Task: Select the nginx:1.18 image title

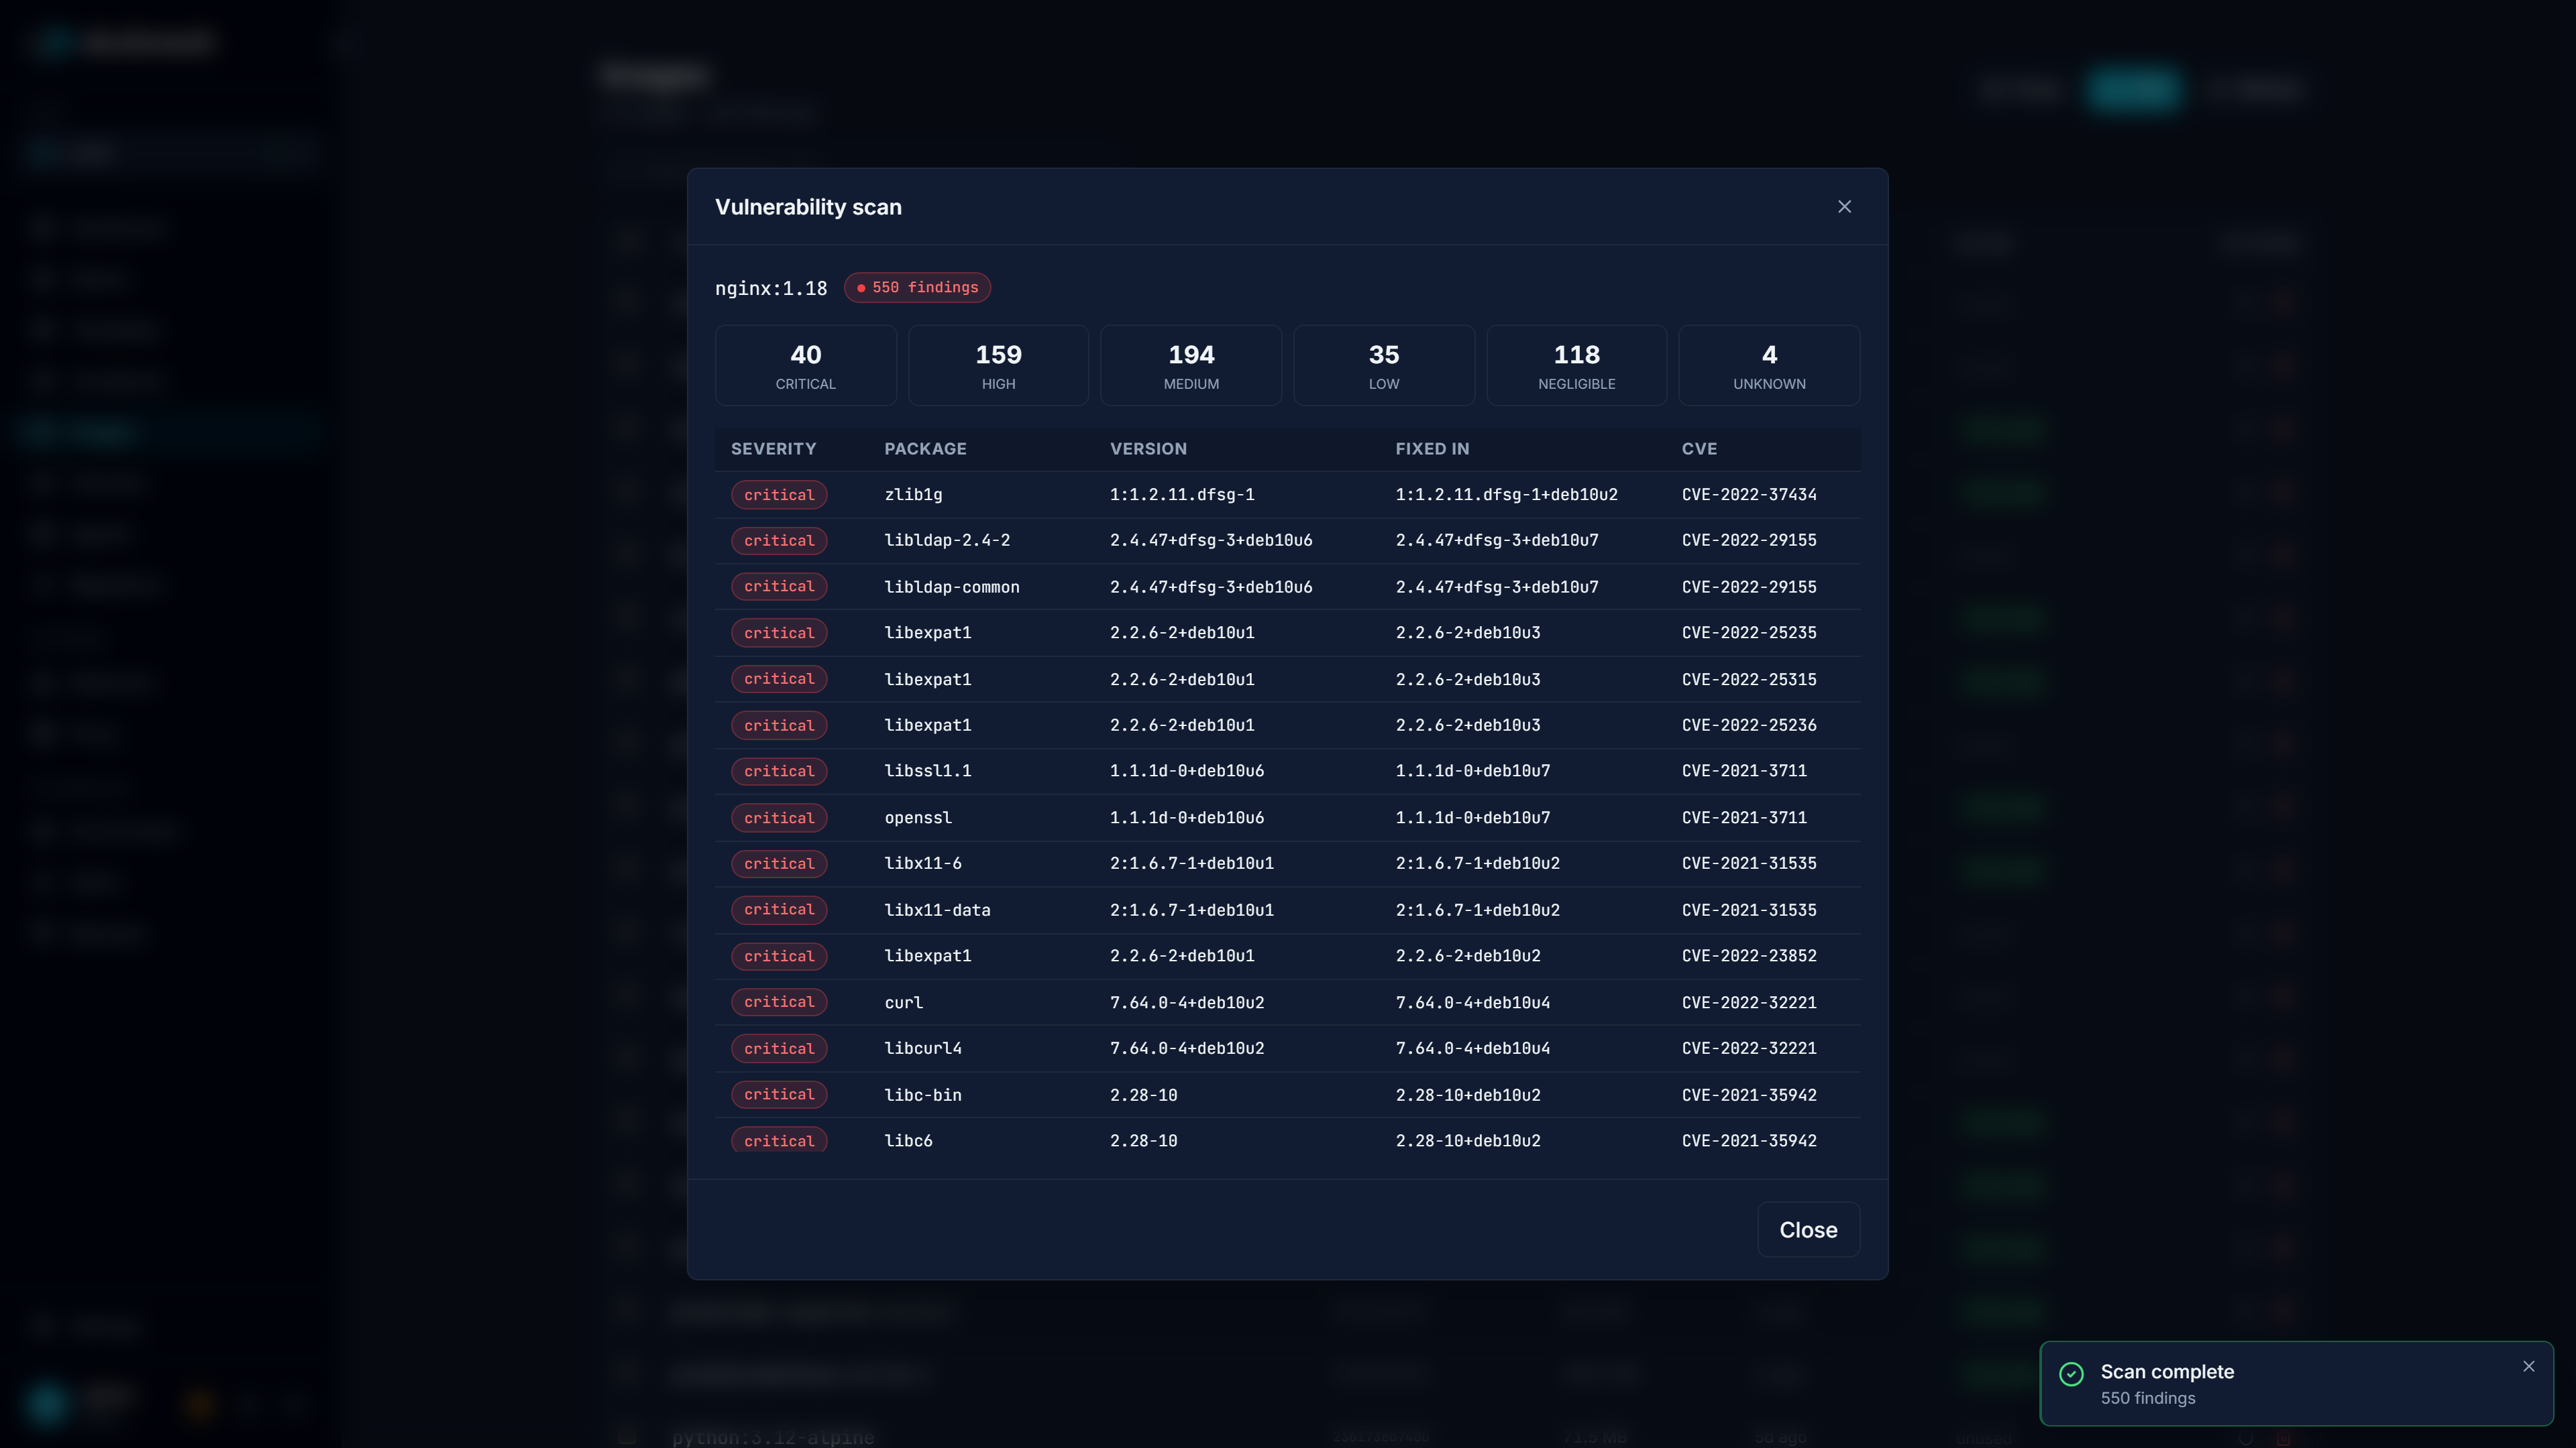Action: 770,287
